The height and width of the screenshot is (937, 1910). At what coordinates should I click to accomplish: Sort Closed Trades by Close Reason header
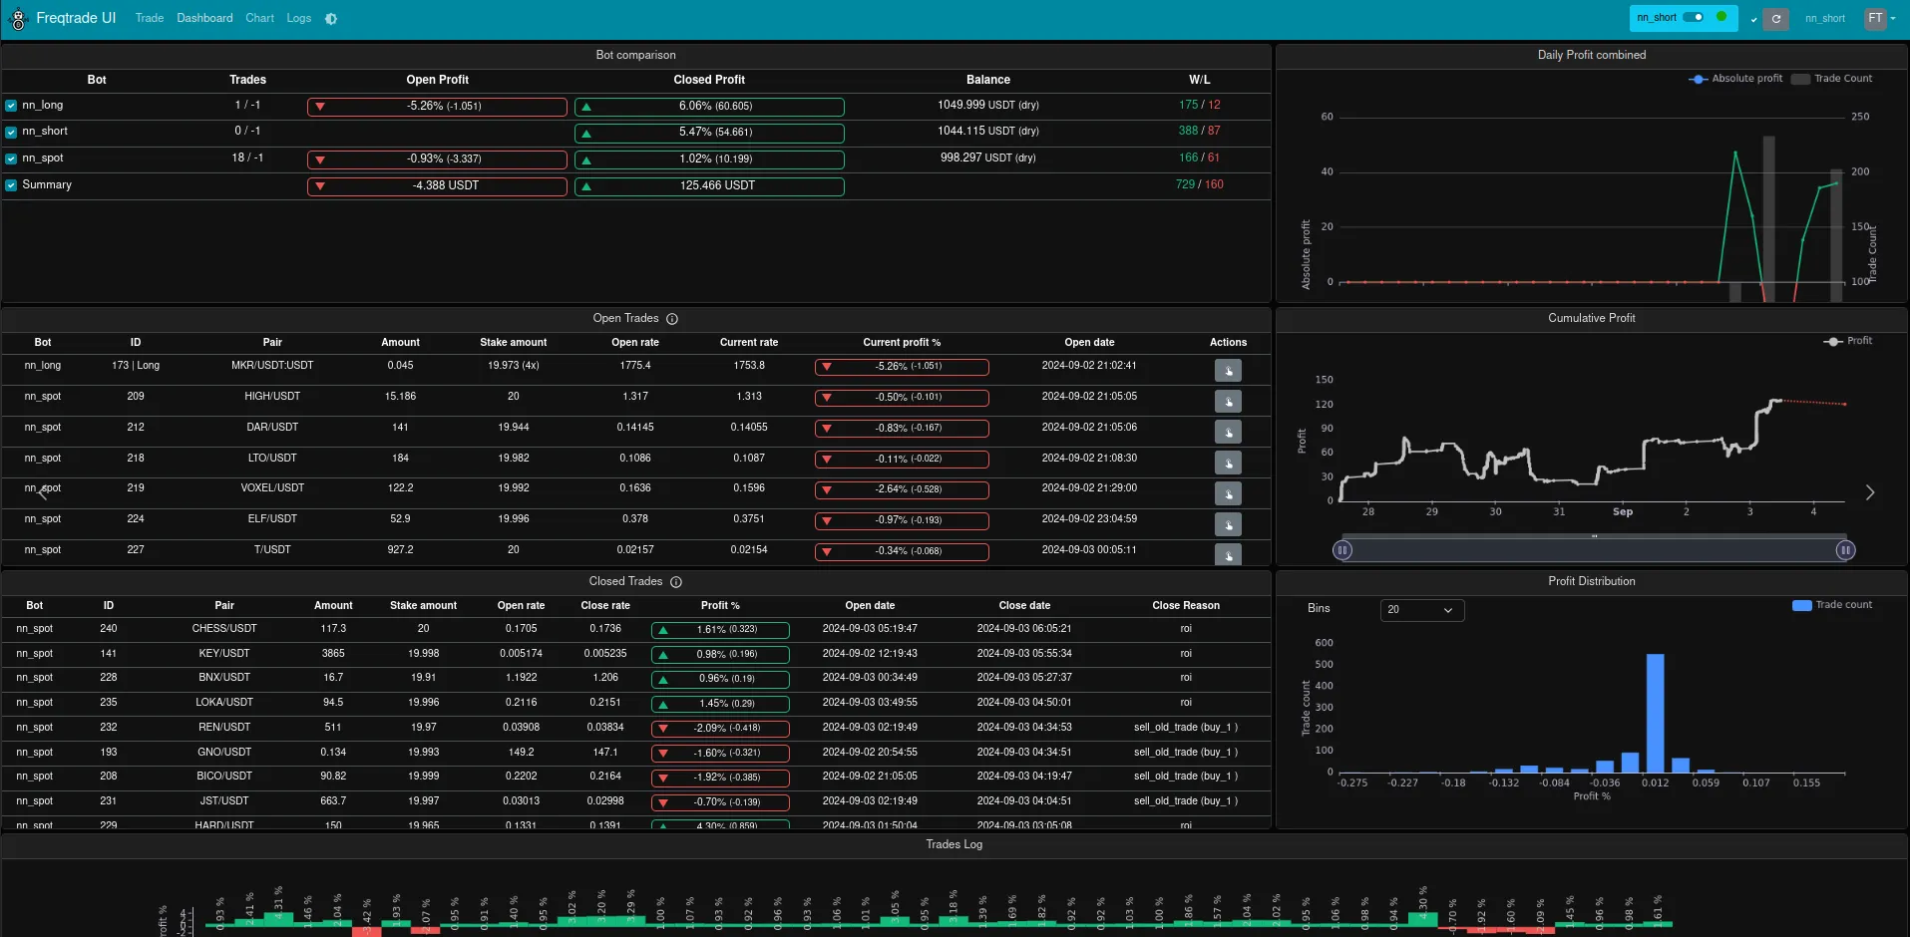[x=1186, y=606]
